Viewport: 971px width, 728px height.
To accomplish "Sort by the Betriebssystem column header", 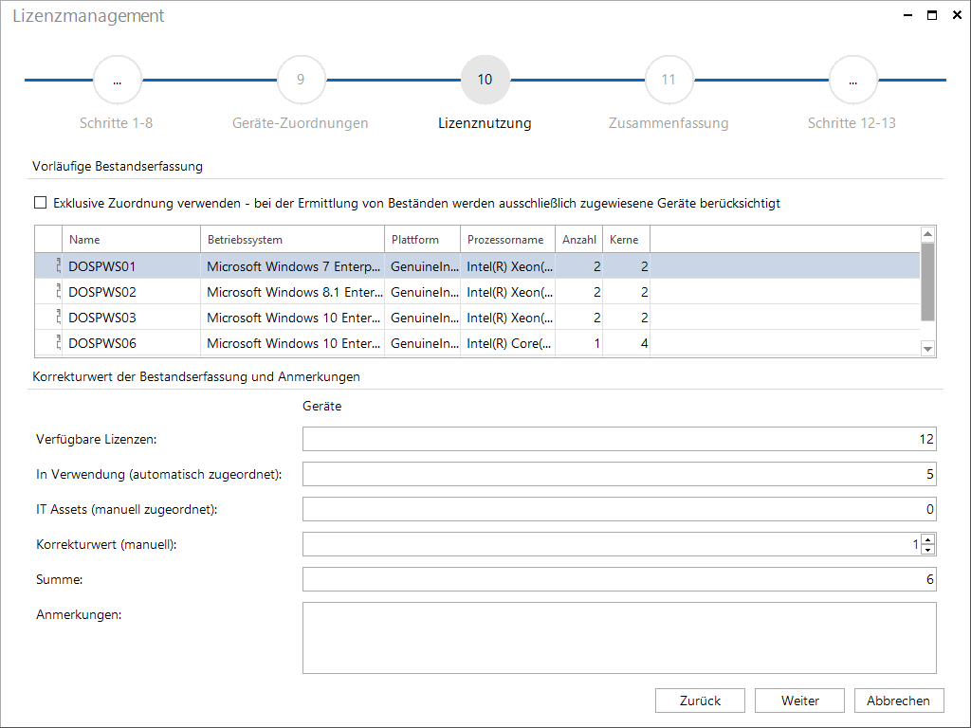I will (x=292, y=240).
